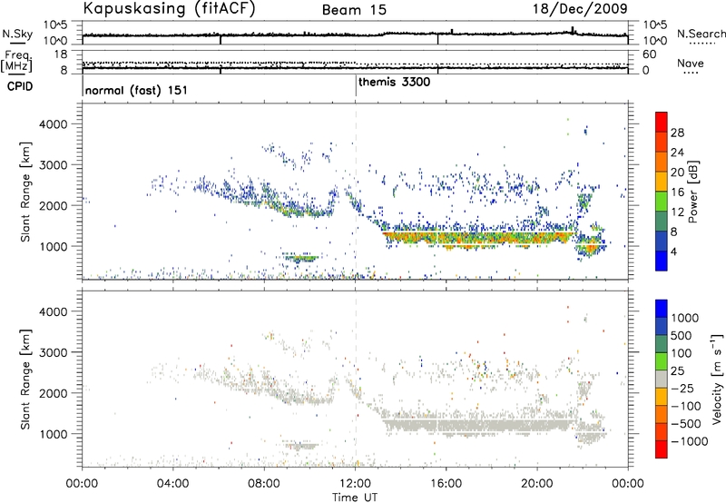Viewport: 726px width, 503px height.
Task: Click the 'N.Search' legend label
Action: (x=701, y=34)
